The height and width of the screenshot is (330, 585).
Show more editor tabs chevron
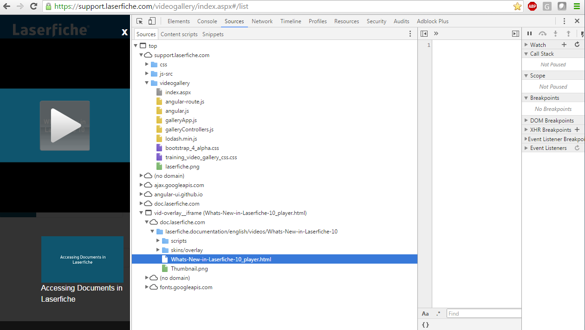pyautogui.click(x=436, y=33)
